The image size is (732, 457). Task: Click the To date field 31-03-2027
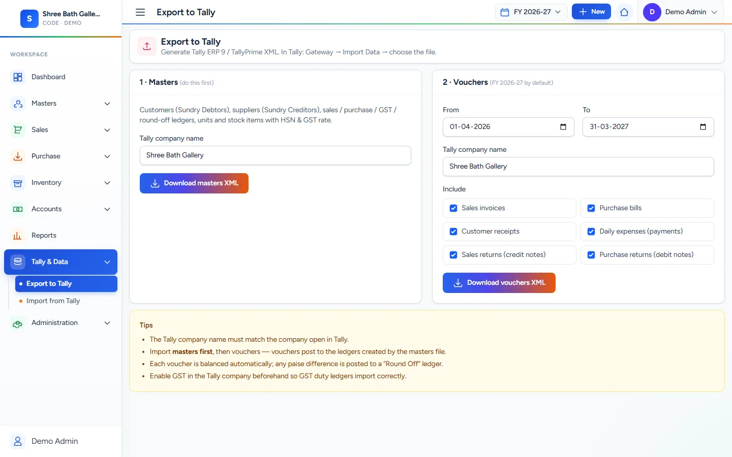coord(648,127)
